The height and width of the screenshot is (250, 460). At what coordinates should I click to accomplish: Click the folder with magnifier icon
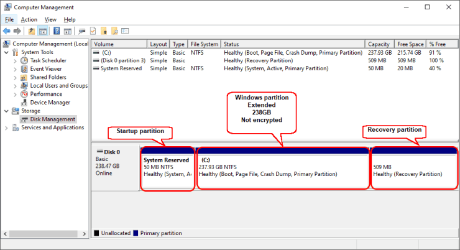[115, 31]
